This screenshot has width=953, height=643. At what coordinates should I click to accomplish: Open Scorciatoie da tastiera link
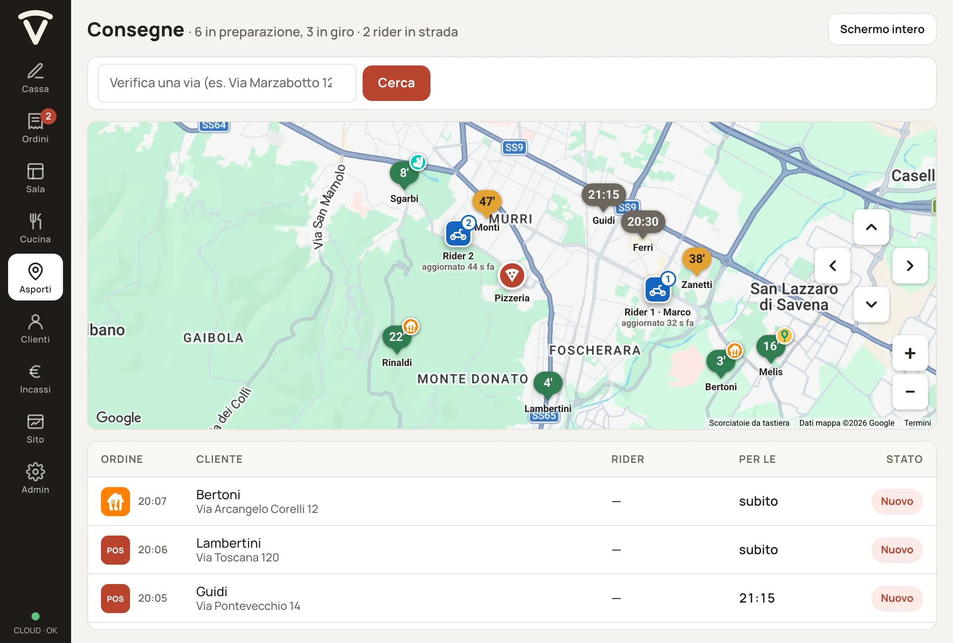pos(749,423)
